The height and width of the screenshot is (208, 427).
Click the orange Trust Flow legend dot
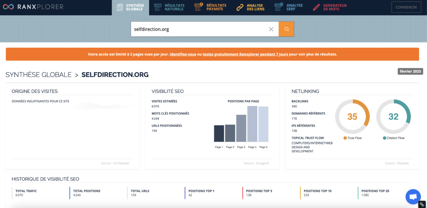point(345,138)
